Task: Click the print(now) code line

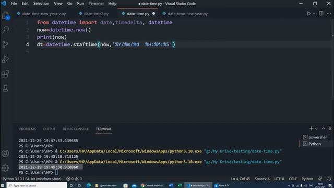Action: (52, 37)
